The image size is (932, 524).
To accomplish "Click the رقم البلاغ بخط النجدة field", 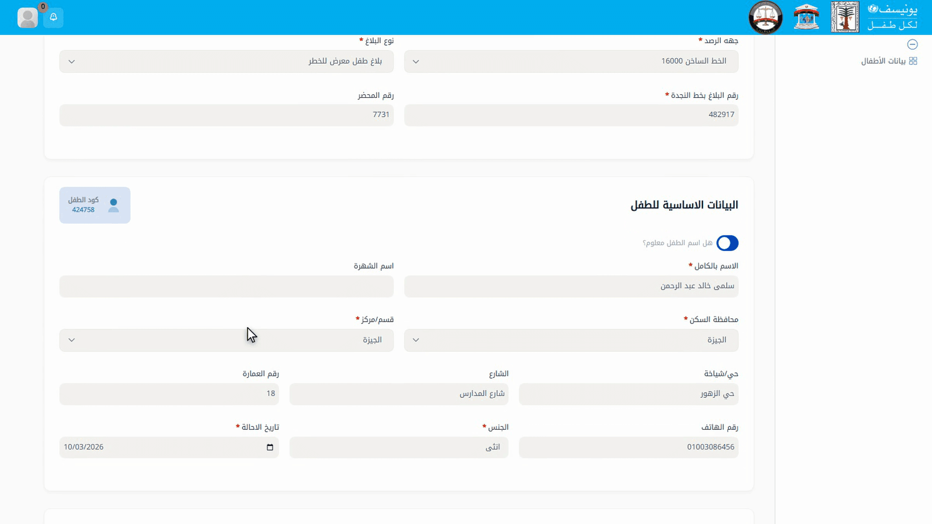I will [571, 115].
